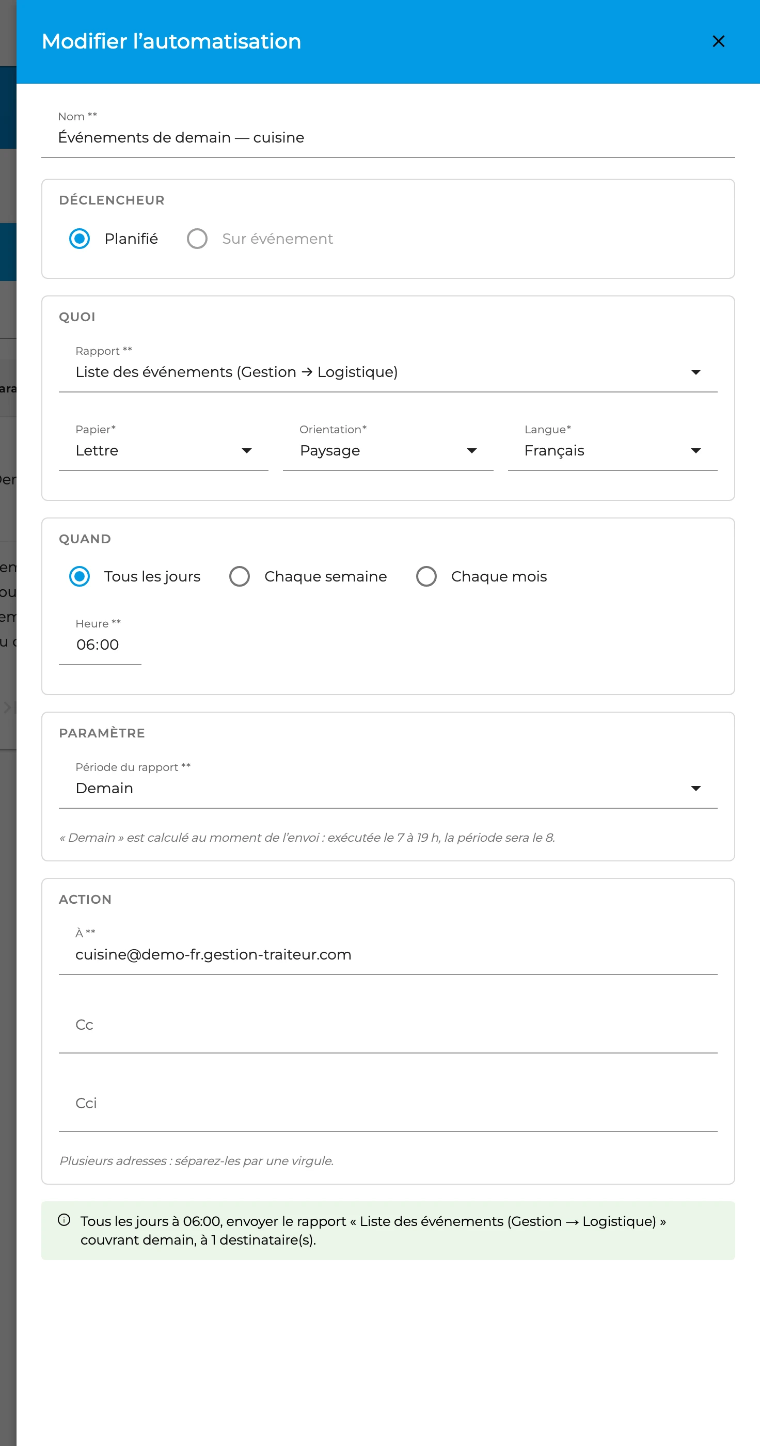The width and height of the screenshot is (760, 1446).
Task: Choose the Sur événement trigger option
Action: (x=197, y=239)
